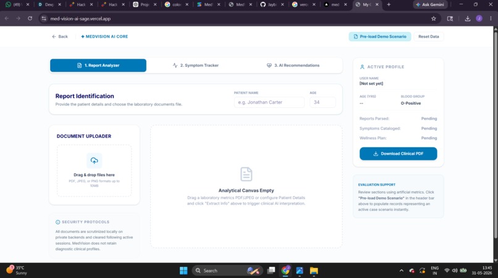
Task: Open Task View on the taskbar
Action: (x=271, y=271)
